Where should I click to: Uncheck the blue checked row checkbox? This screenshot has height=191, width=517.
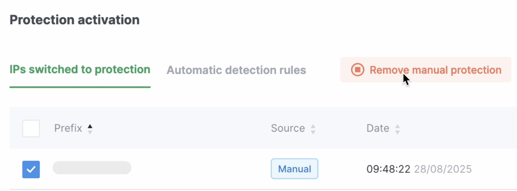31,169
